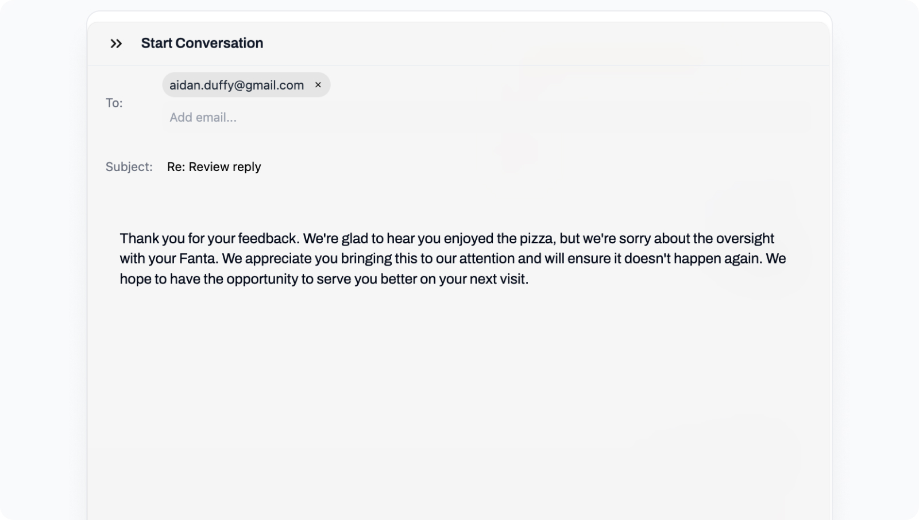Click the word "oversight" in the message
The image size is (919, 520).
click(x=744, y=238)
